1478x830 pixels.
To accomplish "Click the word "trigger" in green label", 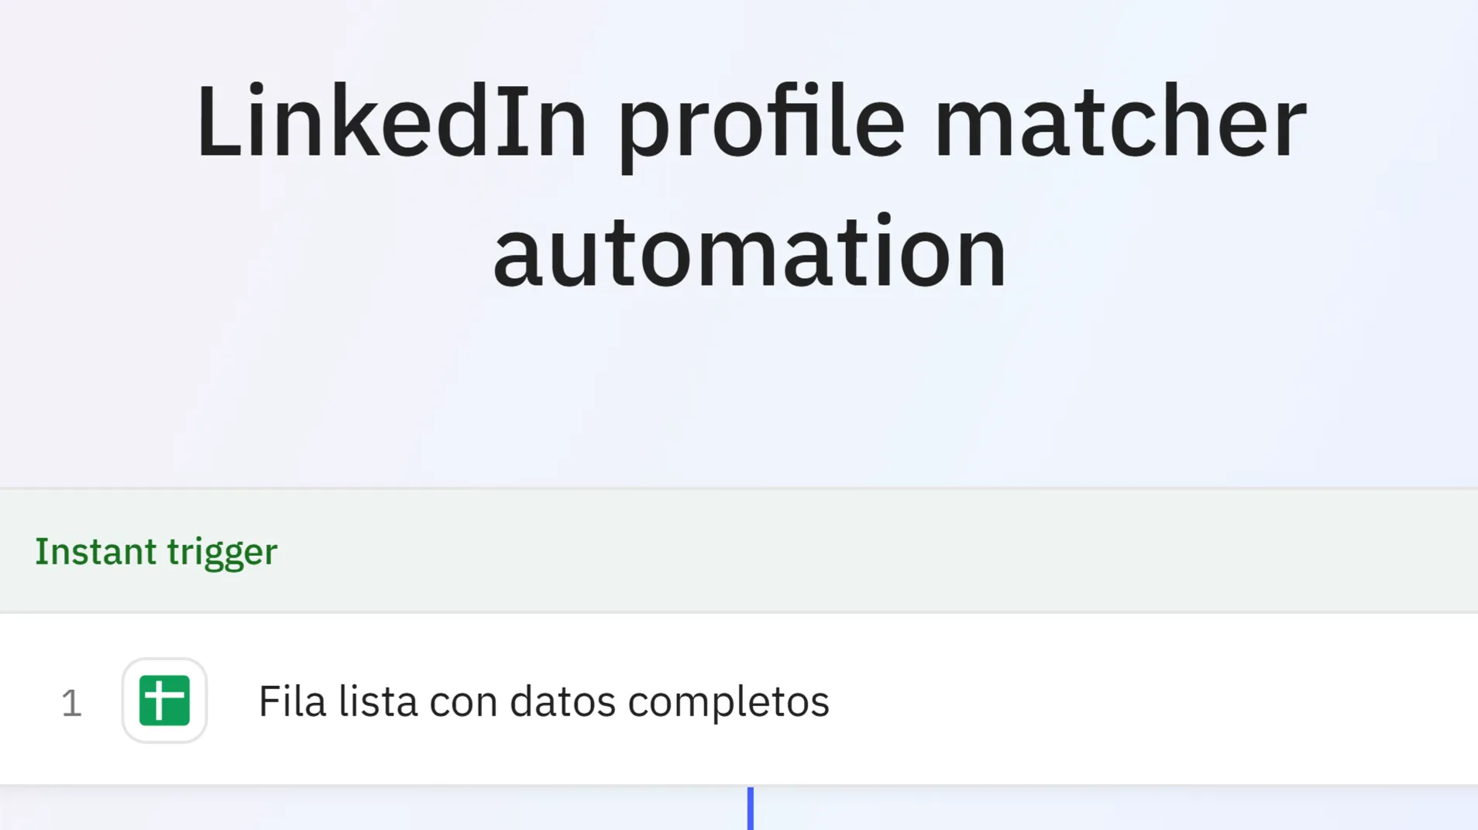I will [222, 552].
